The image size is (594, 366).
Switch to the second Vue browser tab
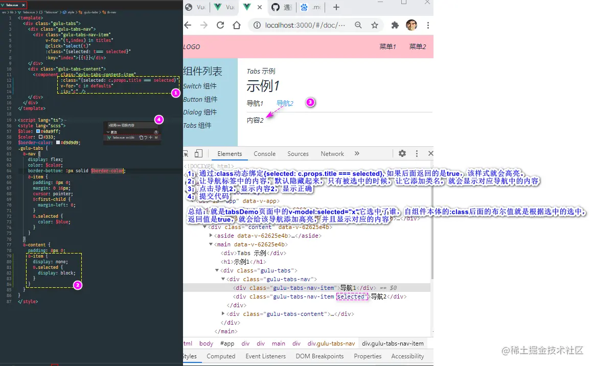click(224, 7)
